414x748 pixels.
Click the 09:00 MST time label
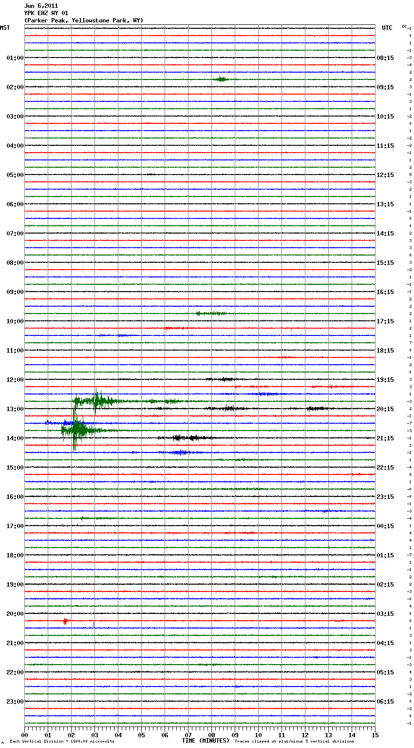click(15, 292)
